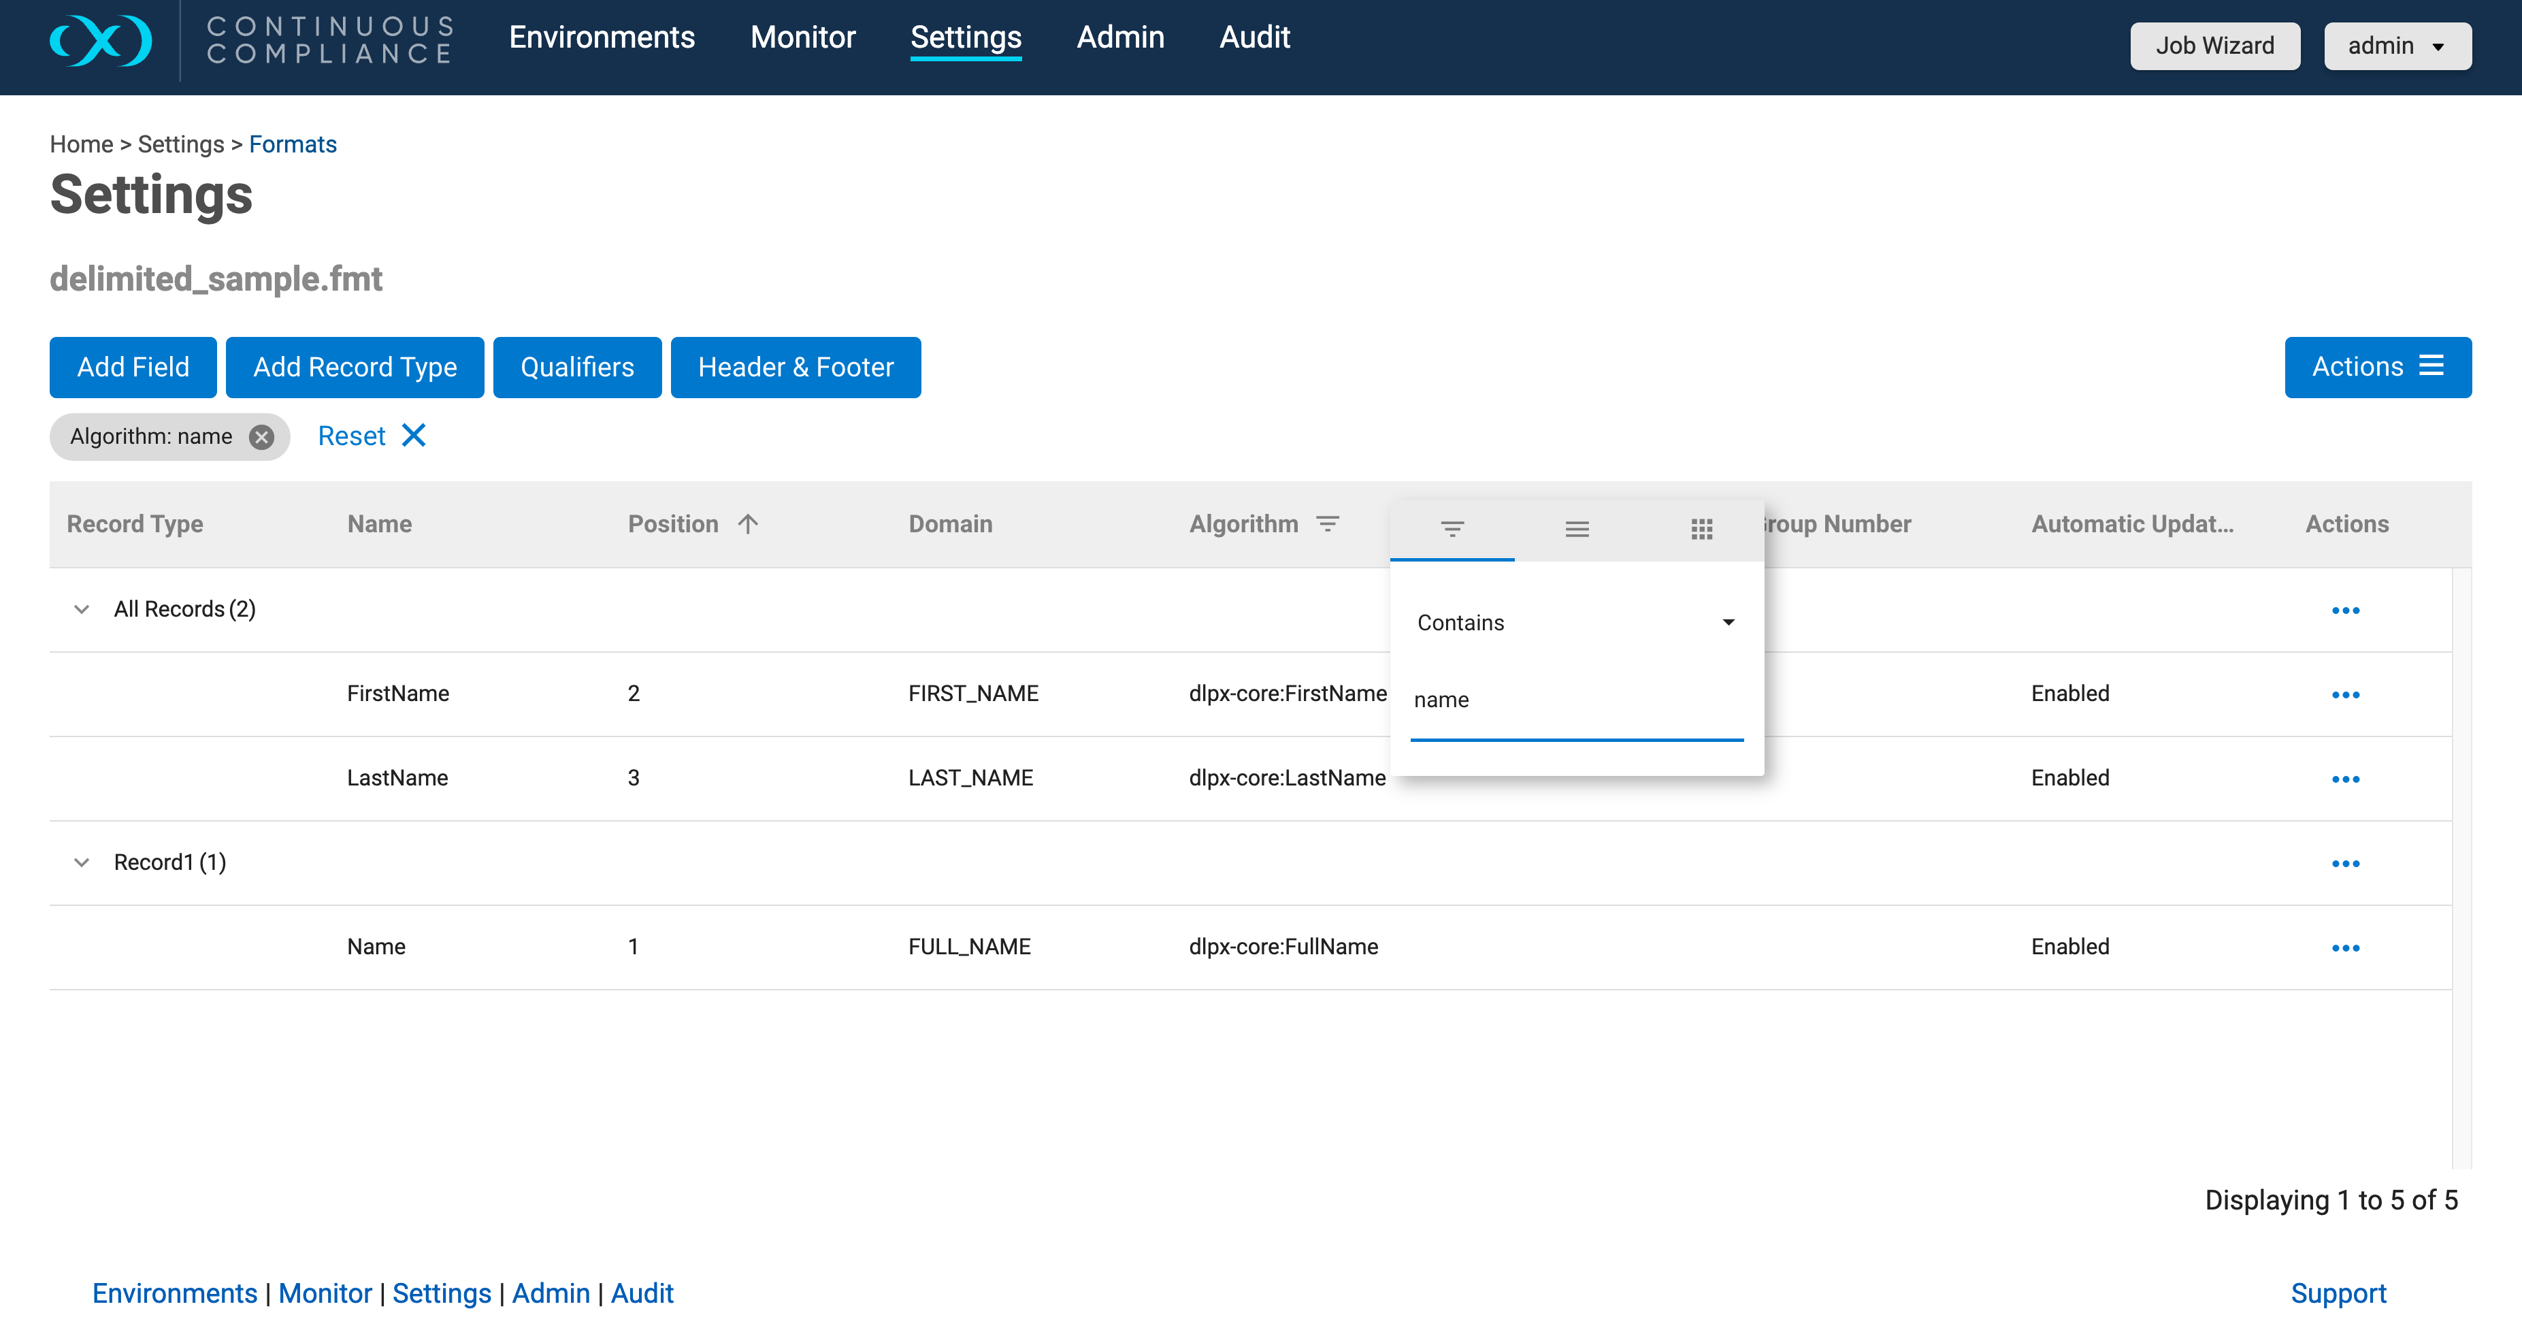
Task: Sort by the Record Type column header
Action: pyautogui.click(x=135, y=524)
